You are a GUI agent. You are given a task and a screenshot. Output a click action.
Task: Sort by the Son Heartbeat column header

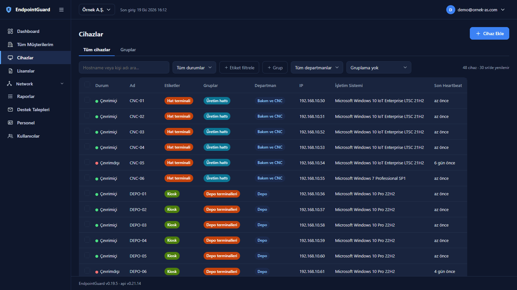pos(448,85)
